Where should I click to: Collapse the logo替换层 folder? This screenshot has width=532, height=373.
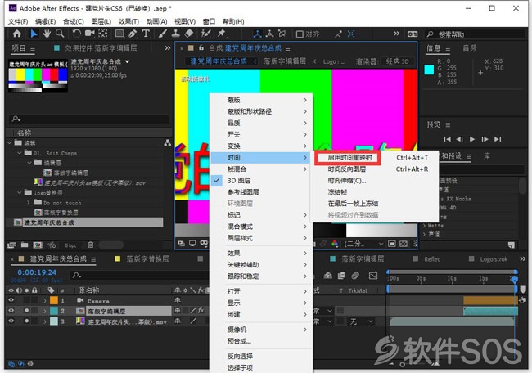click(x=20, y=192)
